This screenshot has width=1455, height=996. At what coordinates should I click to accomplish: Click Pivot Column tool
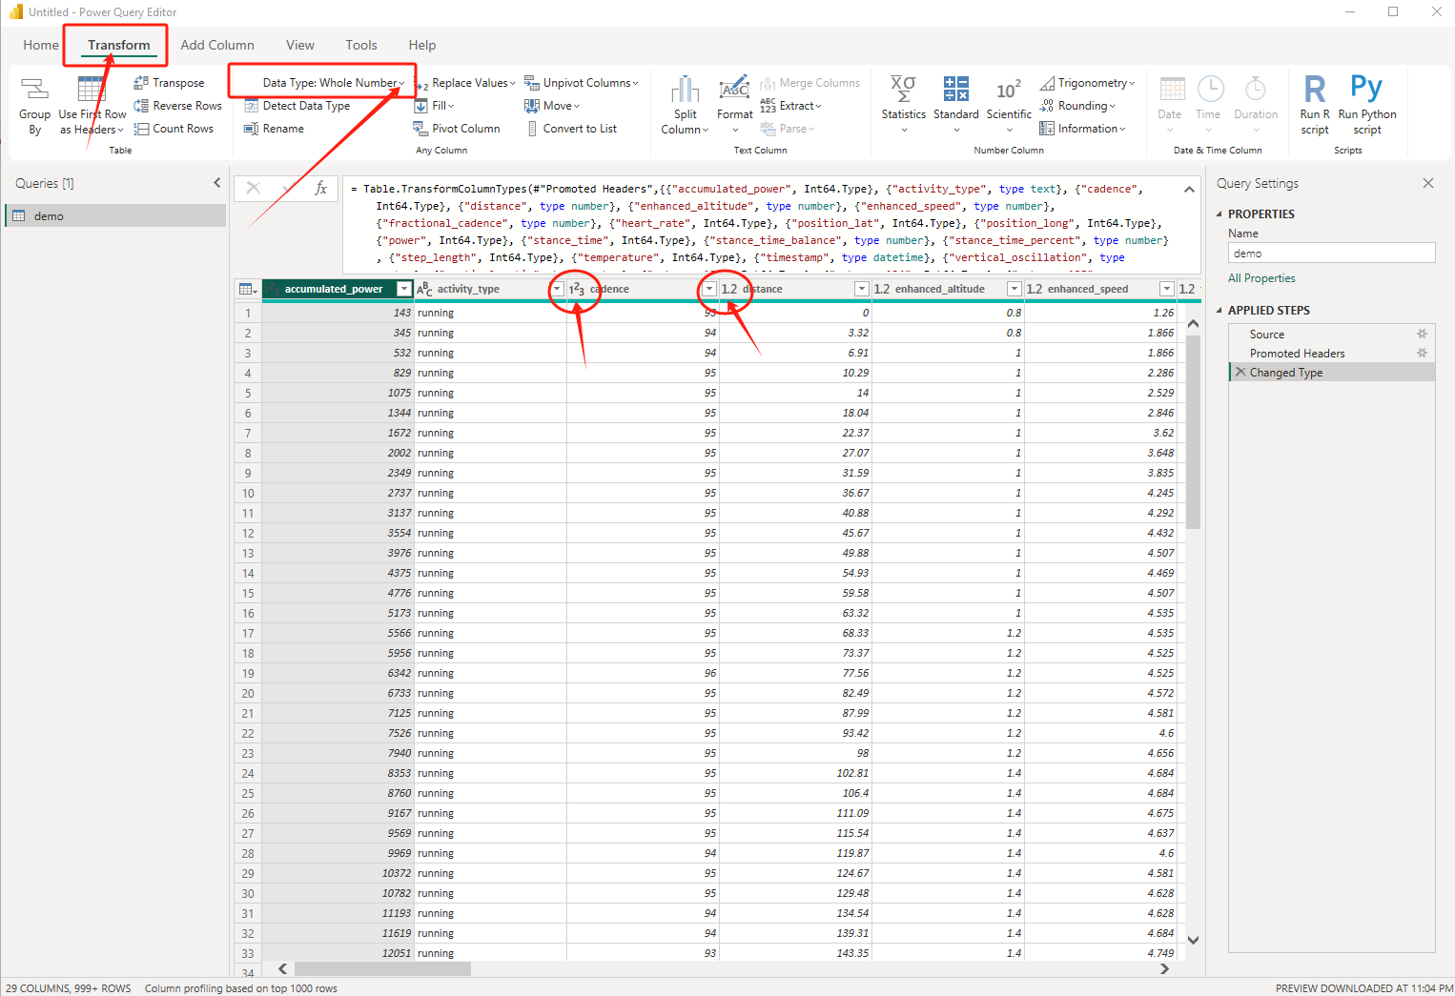(457, 129)
